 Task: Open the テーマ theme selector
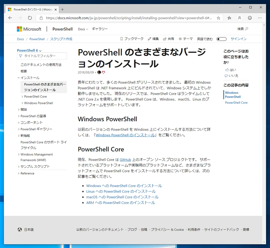[185, 39]
